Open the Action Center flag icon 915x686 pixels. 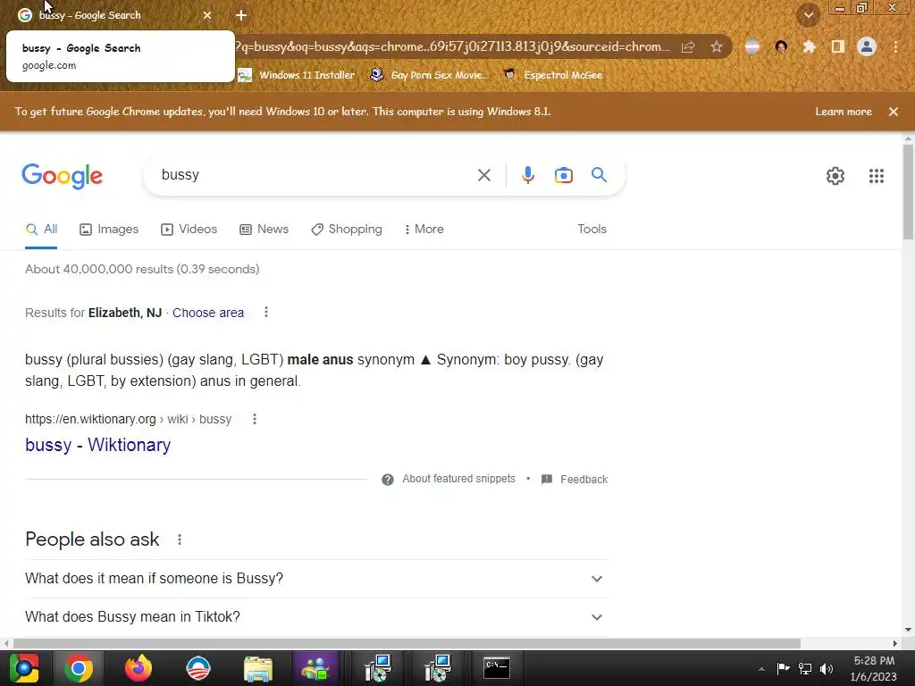(x=783, y=668)
